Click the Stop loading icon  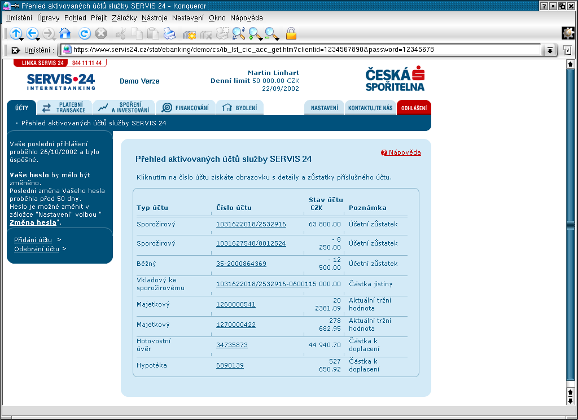(101, 33)
